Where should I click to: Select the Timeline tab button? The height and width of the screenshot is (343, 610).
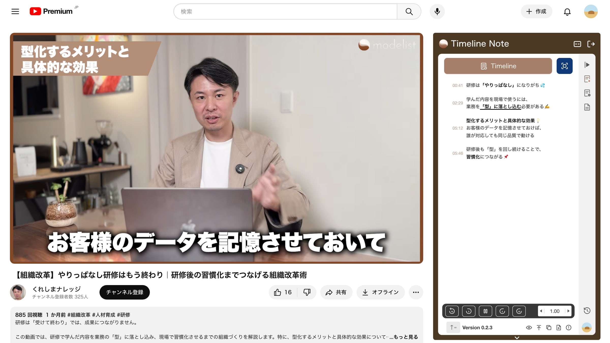tap(498, 66)
